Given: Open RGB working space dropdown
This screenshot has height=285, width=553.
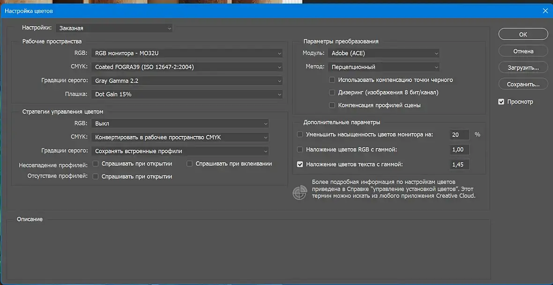Looking at the screenshot, I should [187, 53].
